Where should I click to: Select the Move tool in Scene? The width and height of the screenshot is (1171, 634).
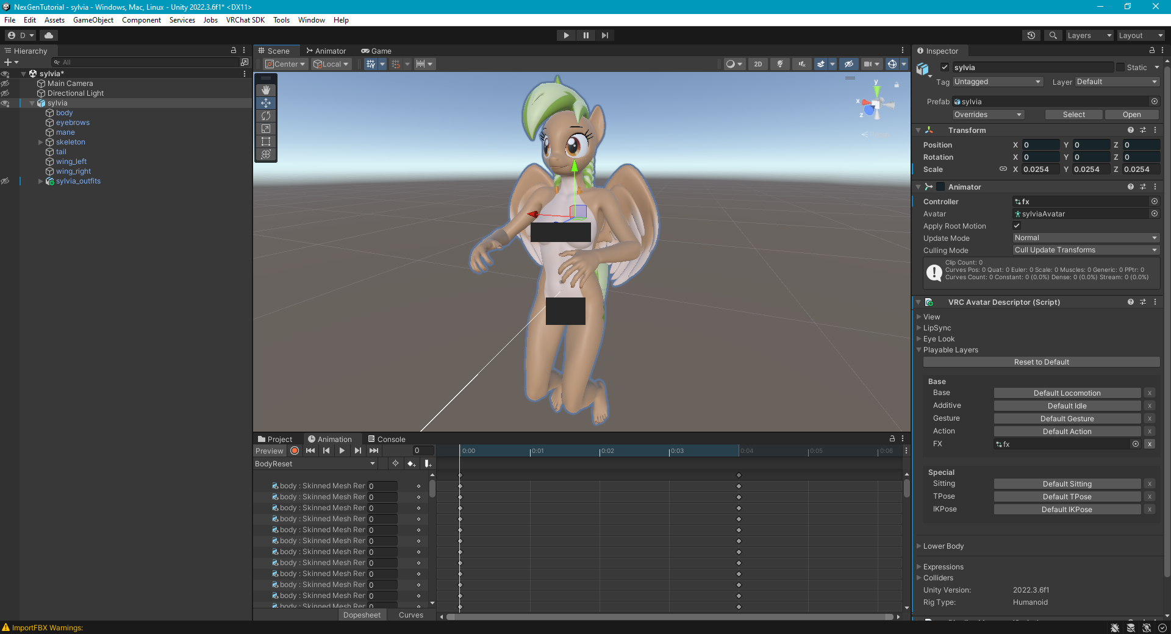tap(266, 102)
